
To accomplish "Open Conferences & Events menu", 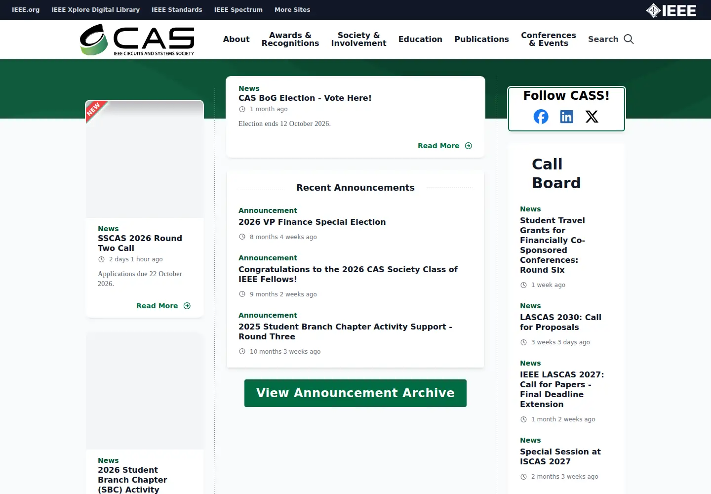I will (x=549, y=39).
